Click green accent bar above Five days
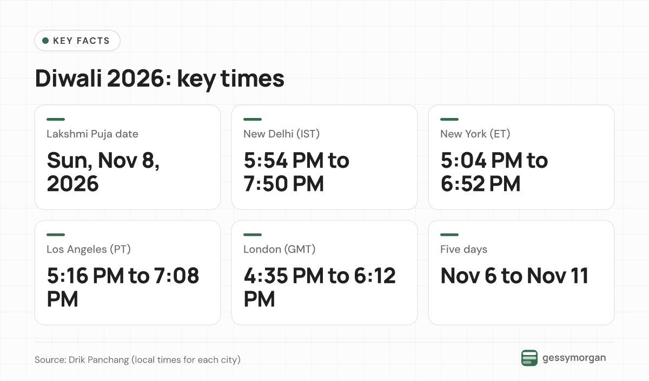This screenshot has width=649, height=381. point(449,235)
